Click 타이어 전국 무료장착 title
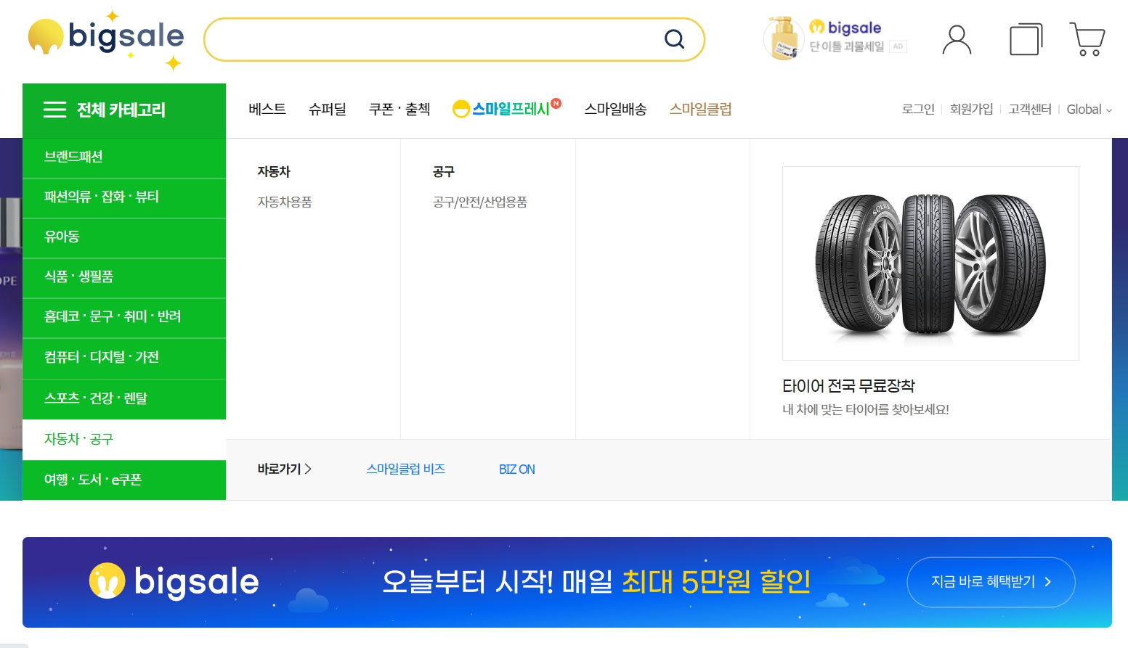 point(848,386)
